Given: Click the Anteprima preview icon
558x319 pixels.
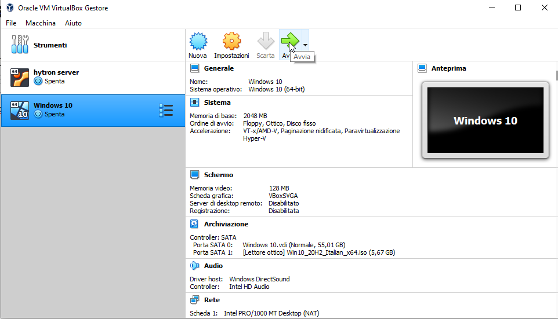Looking at the screenshot, I should point(422,68).
